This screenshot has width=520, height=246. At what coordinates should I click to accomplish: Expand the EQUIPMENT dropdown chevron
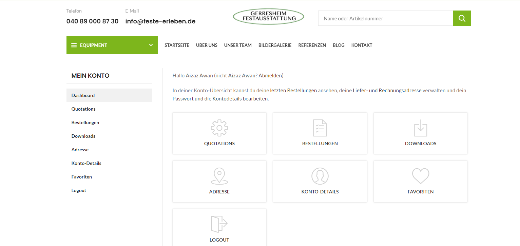tap(151, 45)
